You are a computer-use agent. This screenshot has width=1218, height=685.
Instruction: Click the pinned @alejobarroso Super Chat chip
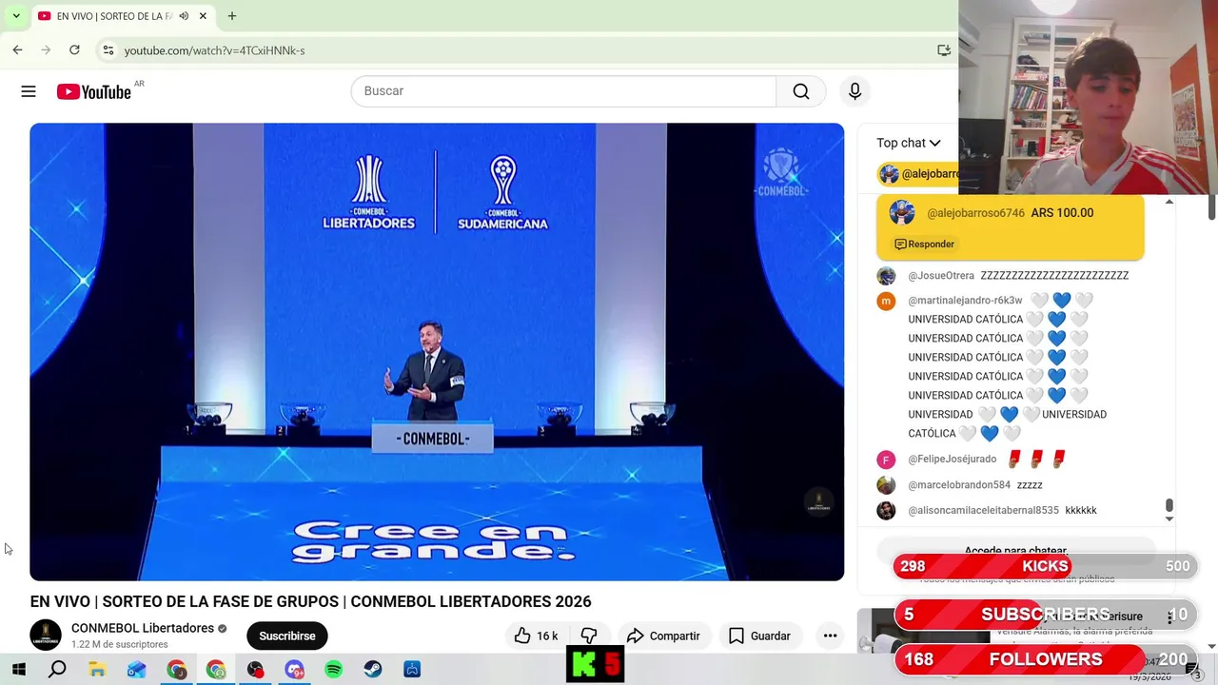(x=918, y=173)
